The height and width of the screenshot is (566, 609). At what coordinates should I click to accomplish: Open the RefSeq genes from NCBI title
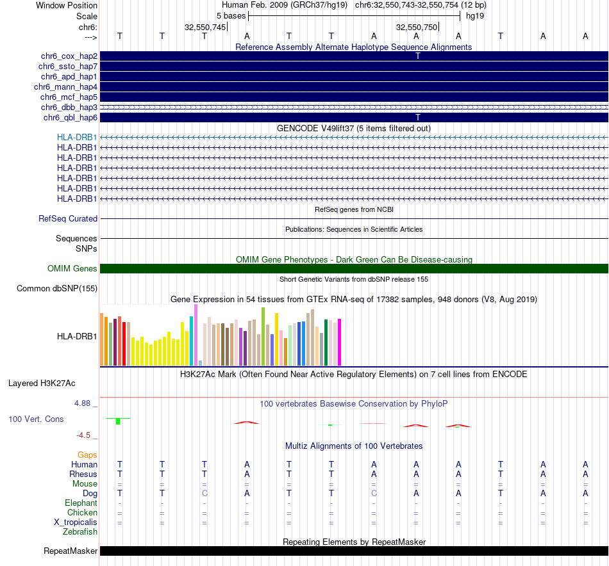[354, 209]
